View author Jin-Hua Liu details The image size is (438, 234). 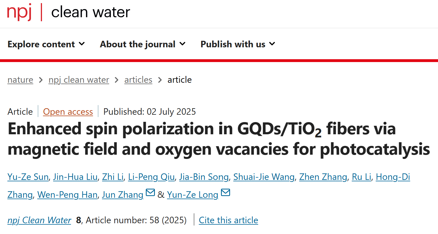[x=75, y=177]
